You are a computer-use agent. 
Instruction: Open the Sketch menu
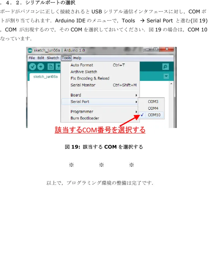53,58
